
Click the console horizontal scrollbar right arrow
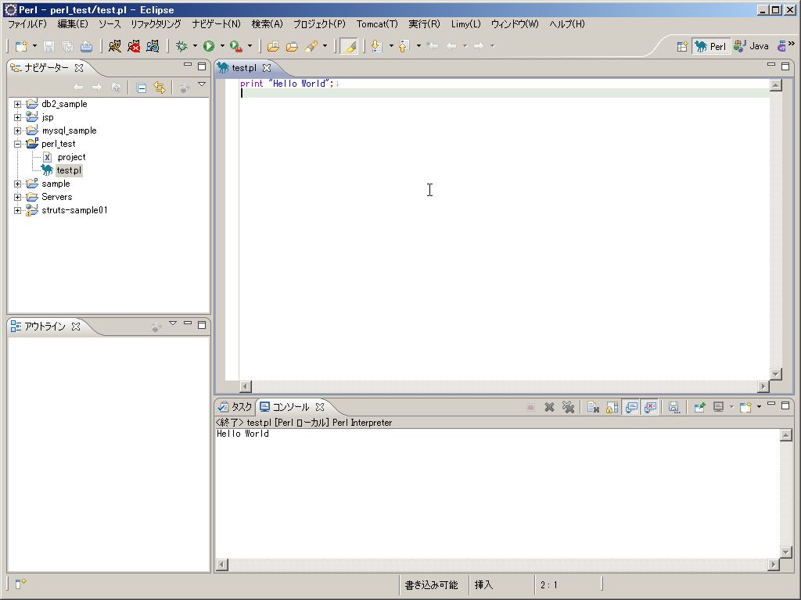774,564
